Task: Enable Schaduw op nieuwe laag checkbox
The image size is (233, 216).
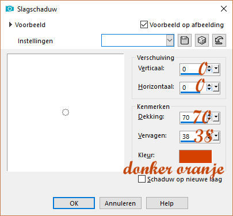Action: [x=142, y=179]
